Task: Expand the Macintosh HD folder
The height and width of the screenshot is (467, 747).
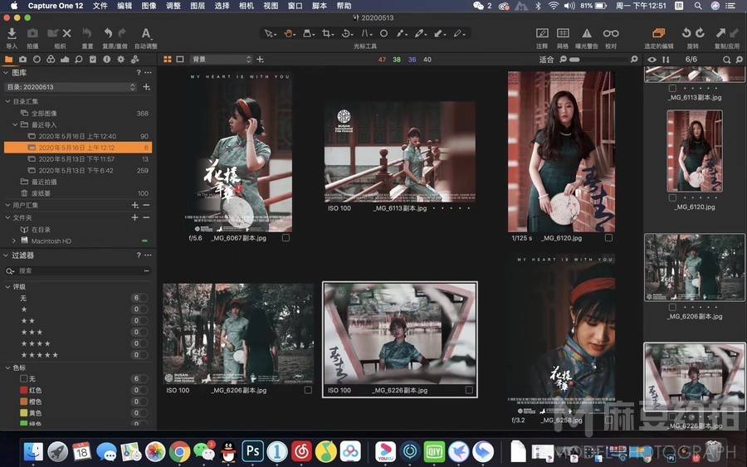Action: [x=14, y=241]
